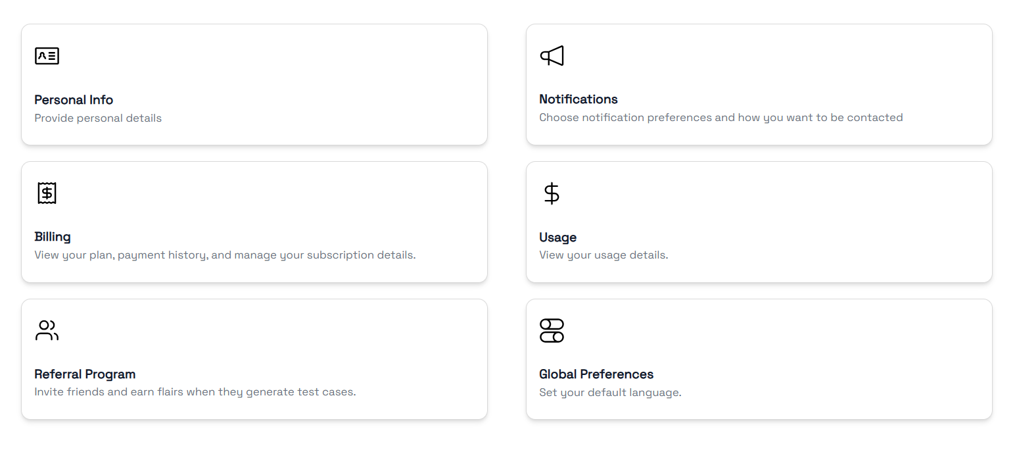1015x450 pixels.
Task: Open the Usage heading
Action: (x=558, y=238)
